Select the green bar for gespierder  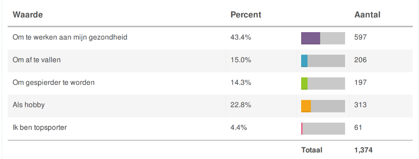click(305, 83)
